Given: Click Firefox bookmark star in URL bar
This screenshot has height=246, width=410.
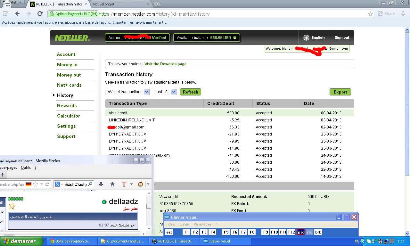Looking at the screenshot, I should point(36,184).
